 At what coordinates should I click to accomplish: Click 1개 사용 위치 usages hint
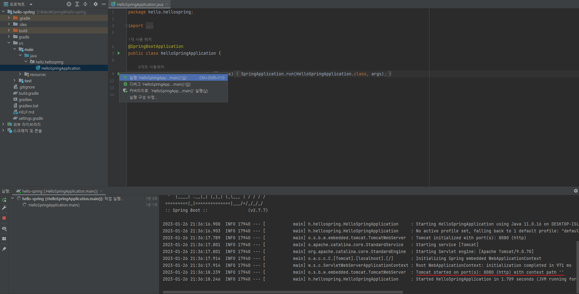coord(140,39)
